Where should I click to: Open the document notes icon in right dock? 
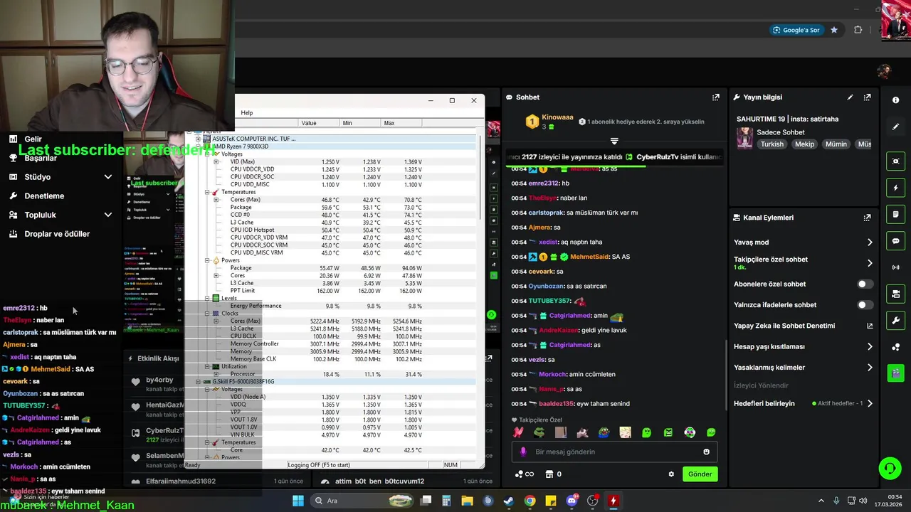(x=895, y=215)
